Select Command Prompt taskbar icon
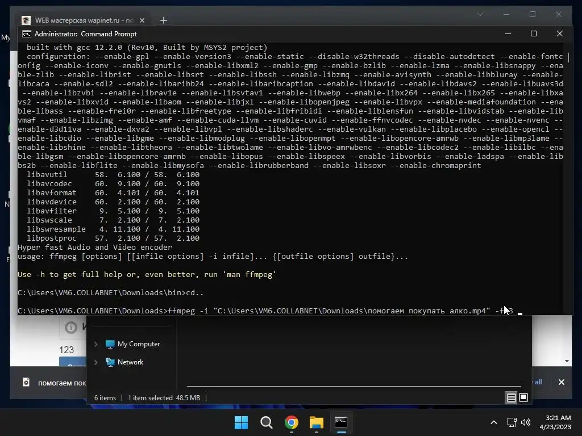The image size is (582, 436). pos(341,422)
